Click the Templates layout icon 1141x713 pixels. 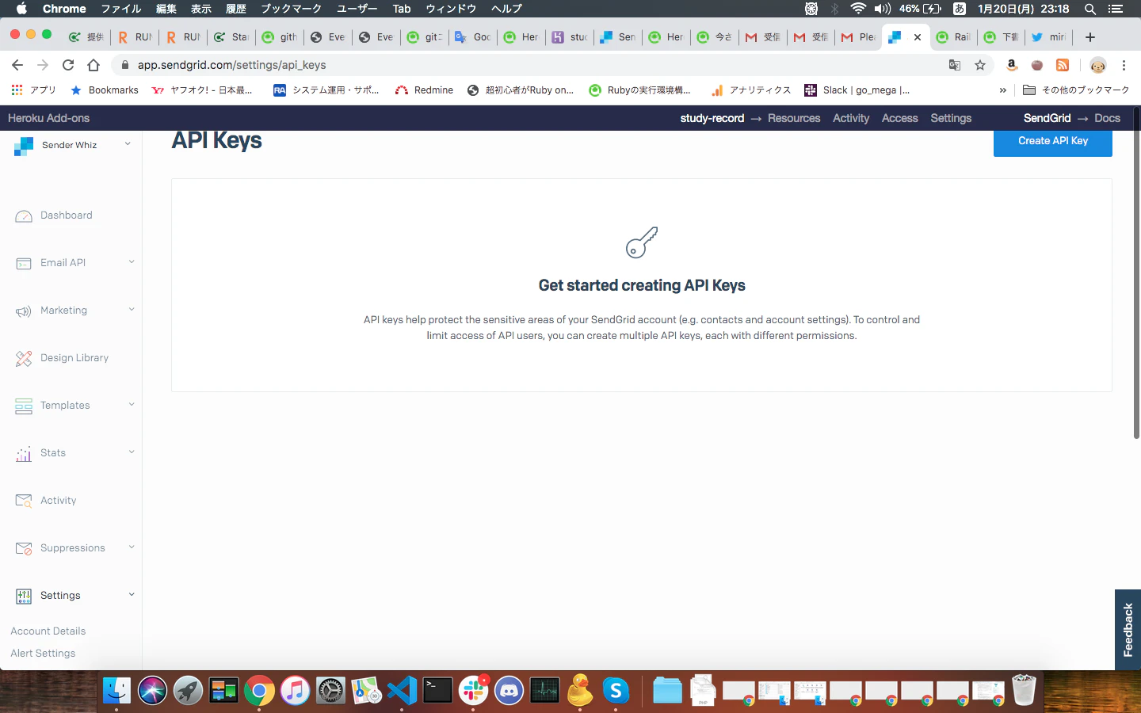pyautogui.click(x=24, y=406)
